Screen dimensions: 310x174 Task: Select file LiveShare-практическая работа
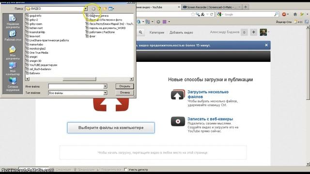(47, 40)
